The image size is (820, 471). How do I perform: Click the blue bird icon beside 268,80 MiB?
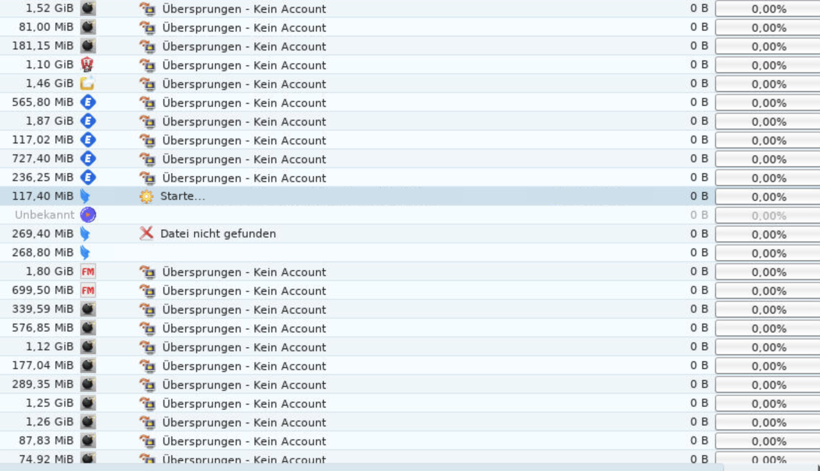pos(86,253)
